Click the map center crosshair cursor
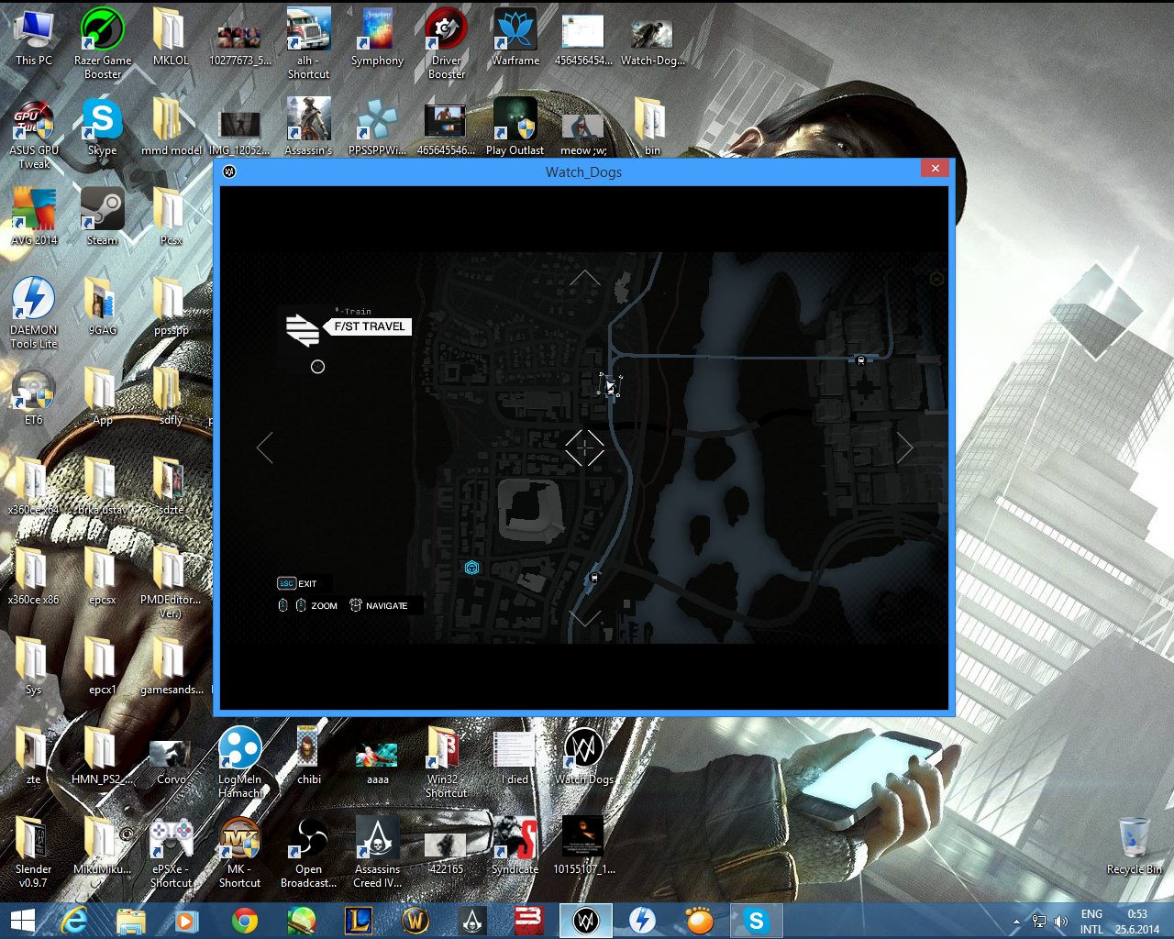 pyautogui.click(x=584, y=447)
